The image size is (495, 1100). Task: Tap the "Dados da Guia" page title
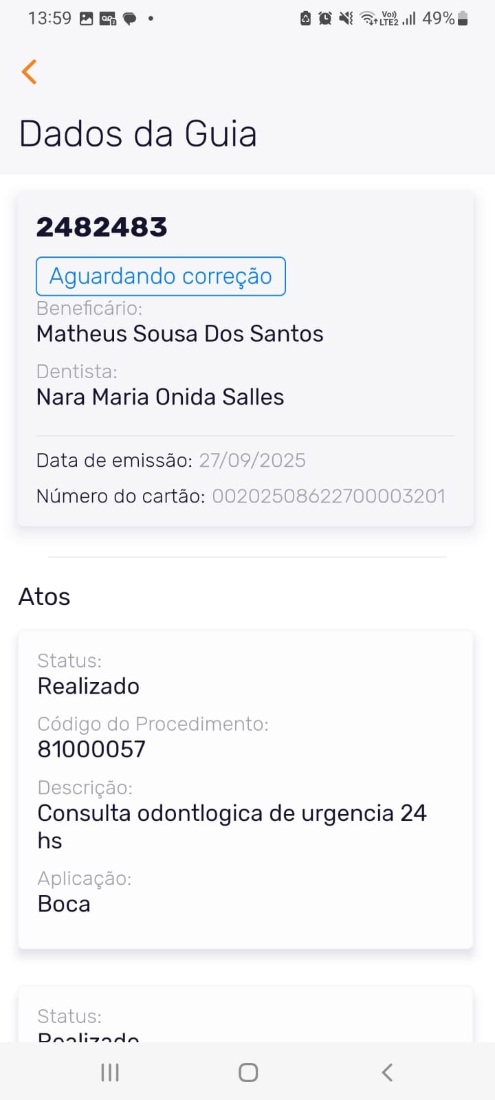(x=138, y=133)
